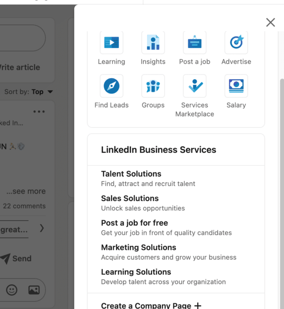Open Marketing Solutions link
Screen dimensions: 284x309
point(139,247)
